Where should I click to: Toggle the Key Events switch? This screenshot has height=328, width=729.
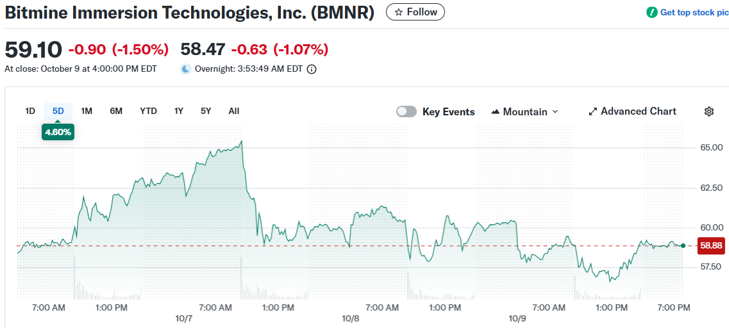(x=406, y=111)
